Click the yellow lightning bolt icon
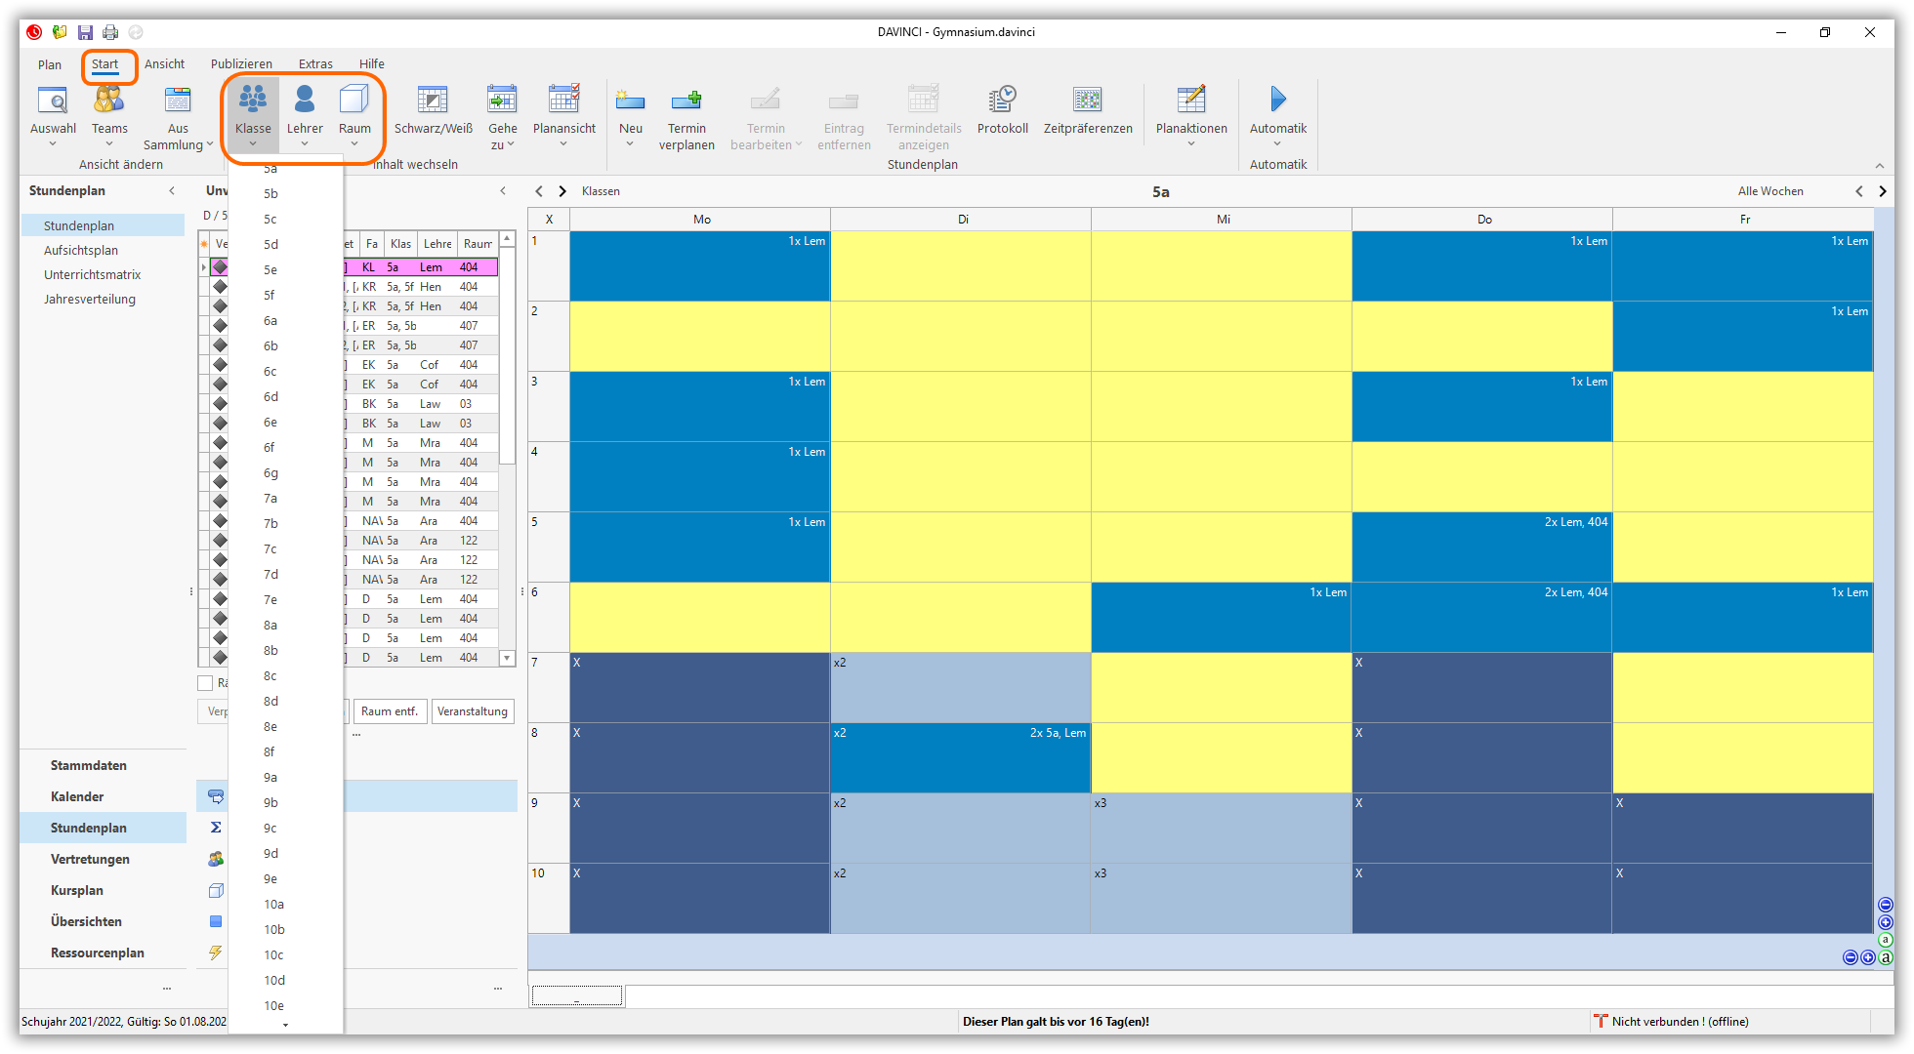This screenshot has width=1914, height=1054. (x=216, y=953)
